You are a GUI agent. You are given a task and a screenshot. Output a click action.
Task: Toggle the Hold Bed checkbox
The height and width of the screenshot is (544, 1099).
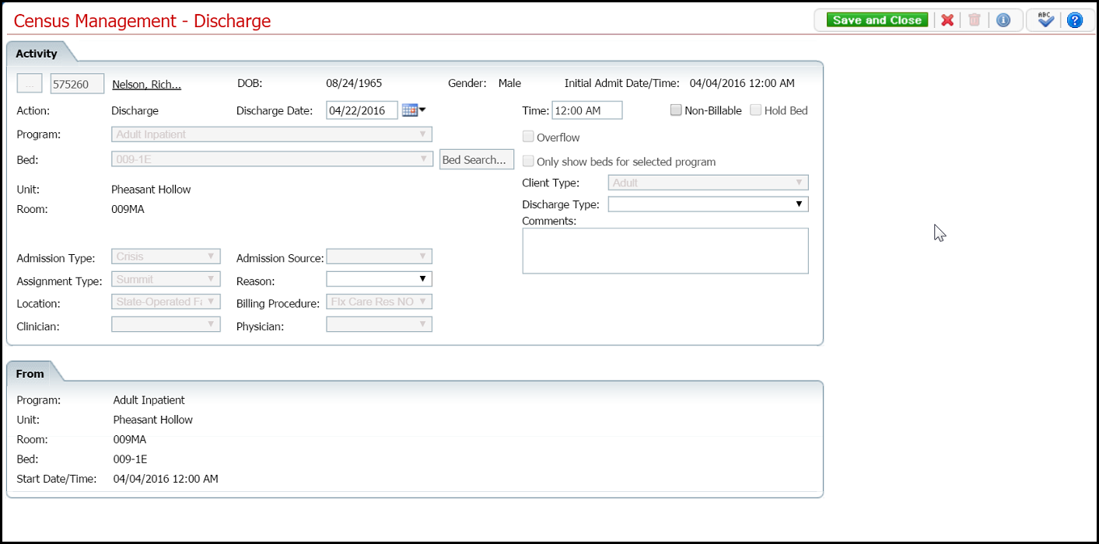pyautogui.click(x=756, y=110)
